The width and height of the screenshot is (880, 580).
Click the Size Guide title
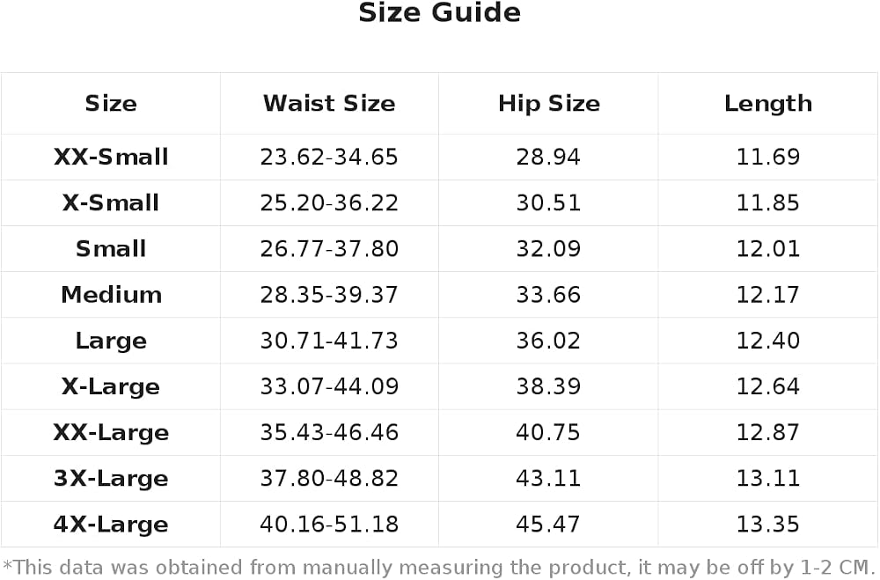439,13
